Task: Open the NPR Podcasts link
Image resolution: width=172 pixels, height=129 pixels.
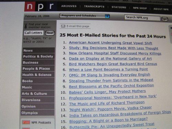Action: point(41,122)
